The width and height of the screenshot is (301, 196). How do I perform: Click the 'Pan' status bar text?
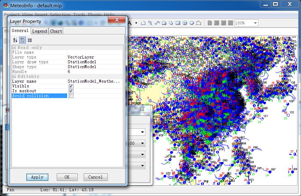10,190
